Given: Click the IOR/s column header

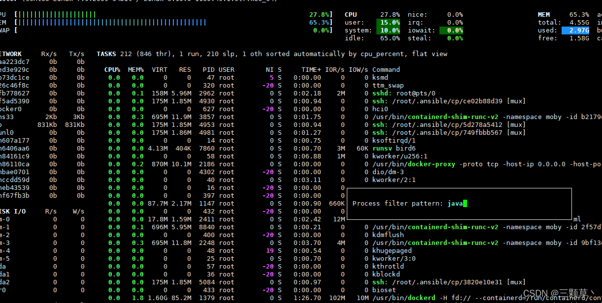Looking at the screenshot, I should click(335, 70).
